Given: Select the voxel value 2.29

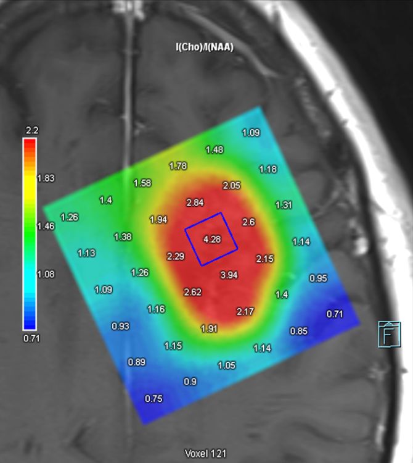Looking at the screenshot, I should (x=176, y=256).
